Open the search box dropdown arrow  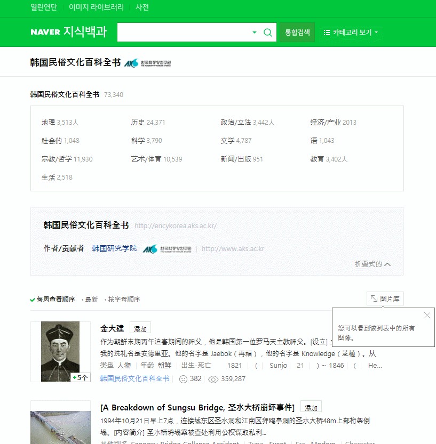255,33
